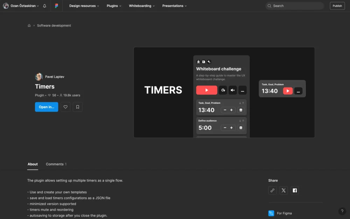Copy link with the share link icon

[272, 190]
